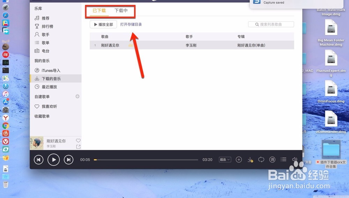Image resolution: width=349 pixels, height=198 pixels.
Task: Open the 超品 quality dropdown
Action: click(225, 160)
